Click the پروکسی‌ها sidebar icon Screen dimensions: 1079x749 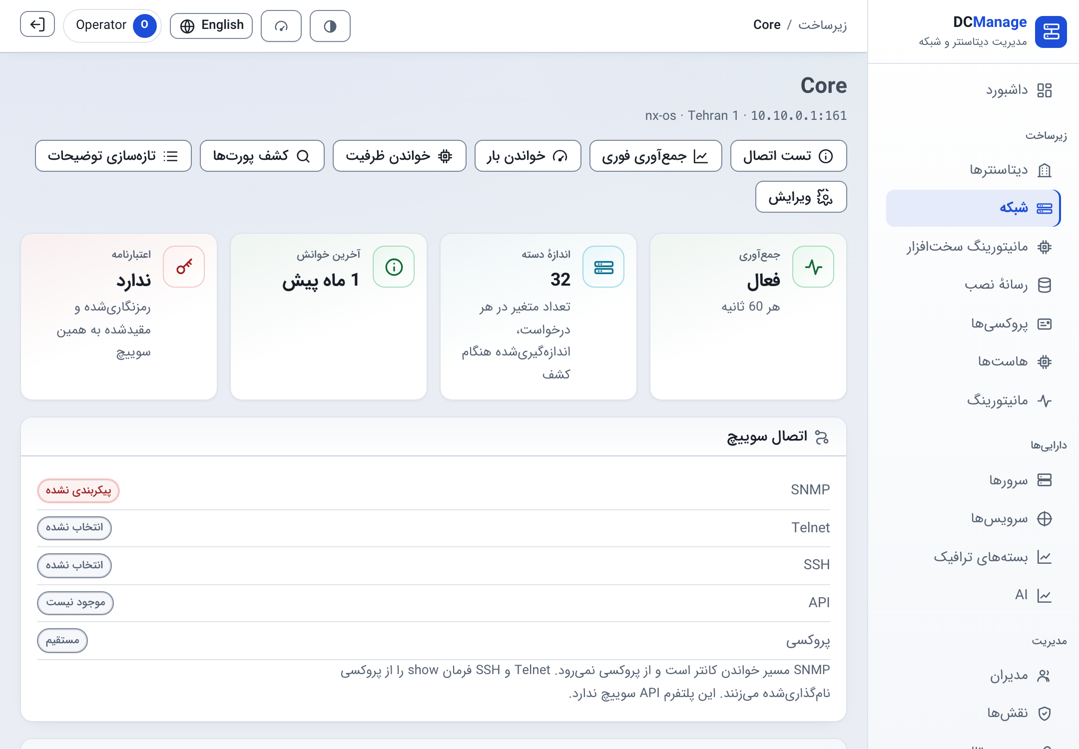click(1045, 324)
